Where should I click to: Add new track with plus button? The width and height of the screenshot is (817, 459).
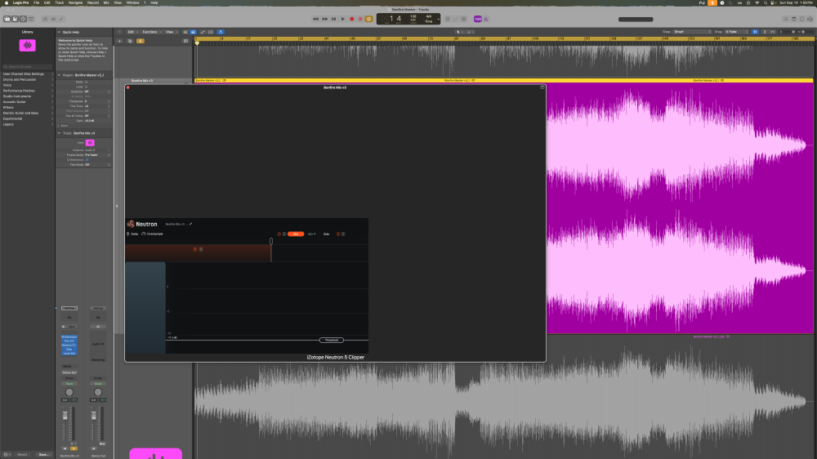tap(119, 41)
